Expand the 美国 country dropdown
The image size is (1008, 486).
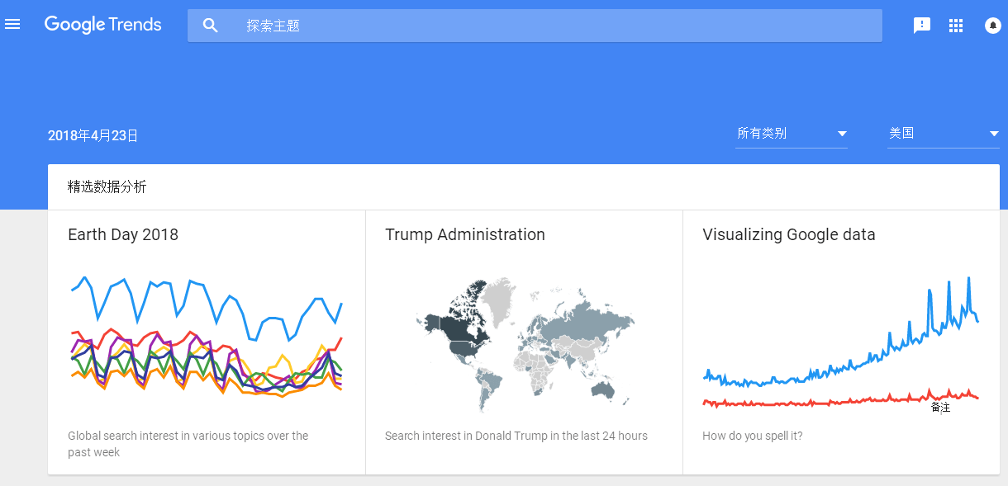[x=934, y=134]
